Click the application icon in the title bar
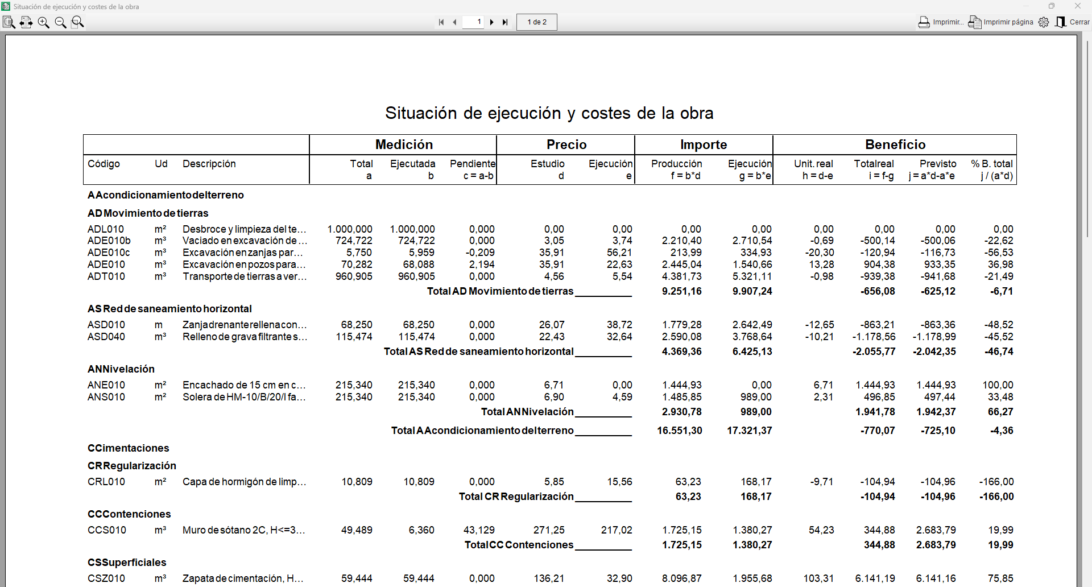The image size is (1092, 587). [x=6, y=6]
